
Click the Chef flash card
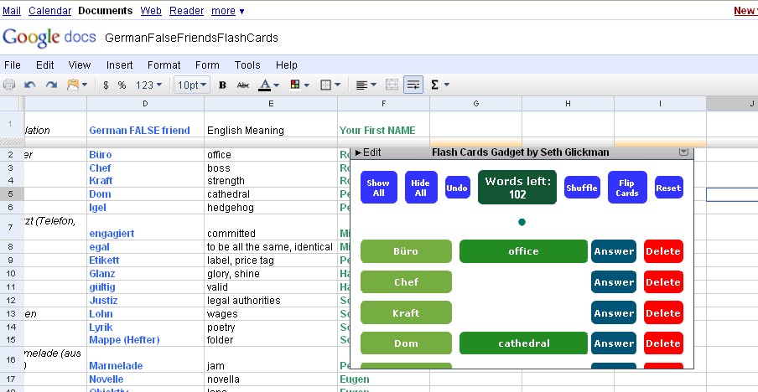click(406, 282)
